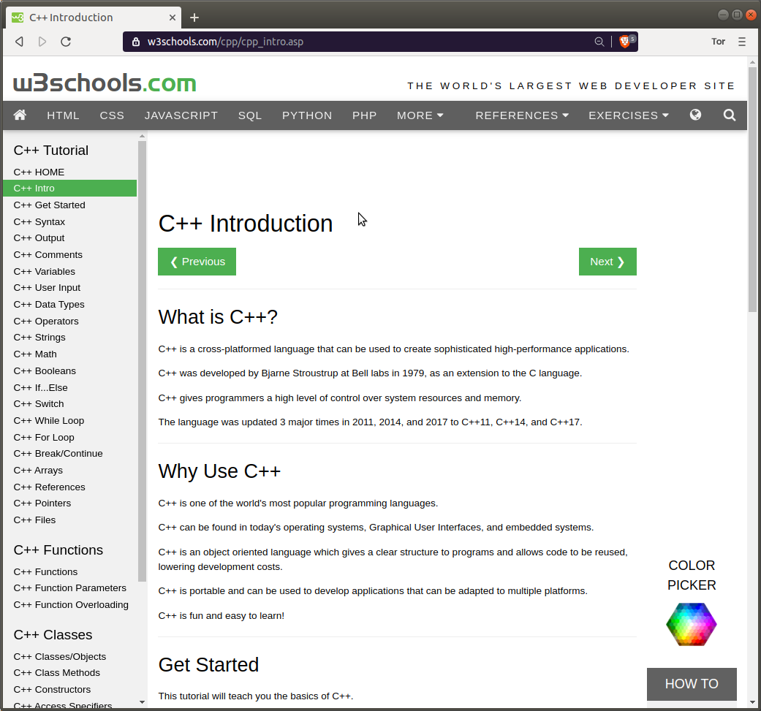Open C++ Class Methods link
The image size is (761, 711).
pos(57,673)
